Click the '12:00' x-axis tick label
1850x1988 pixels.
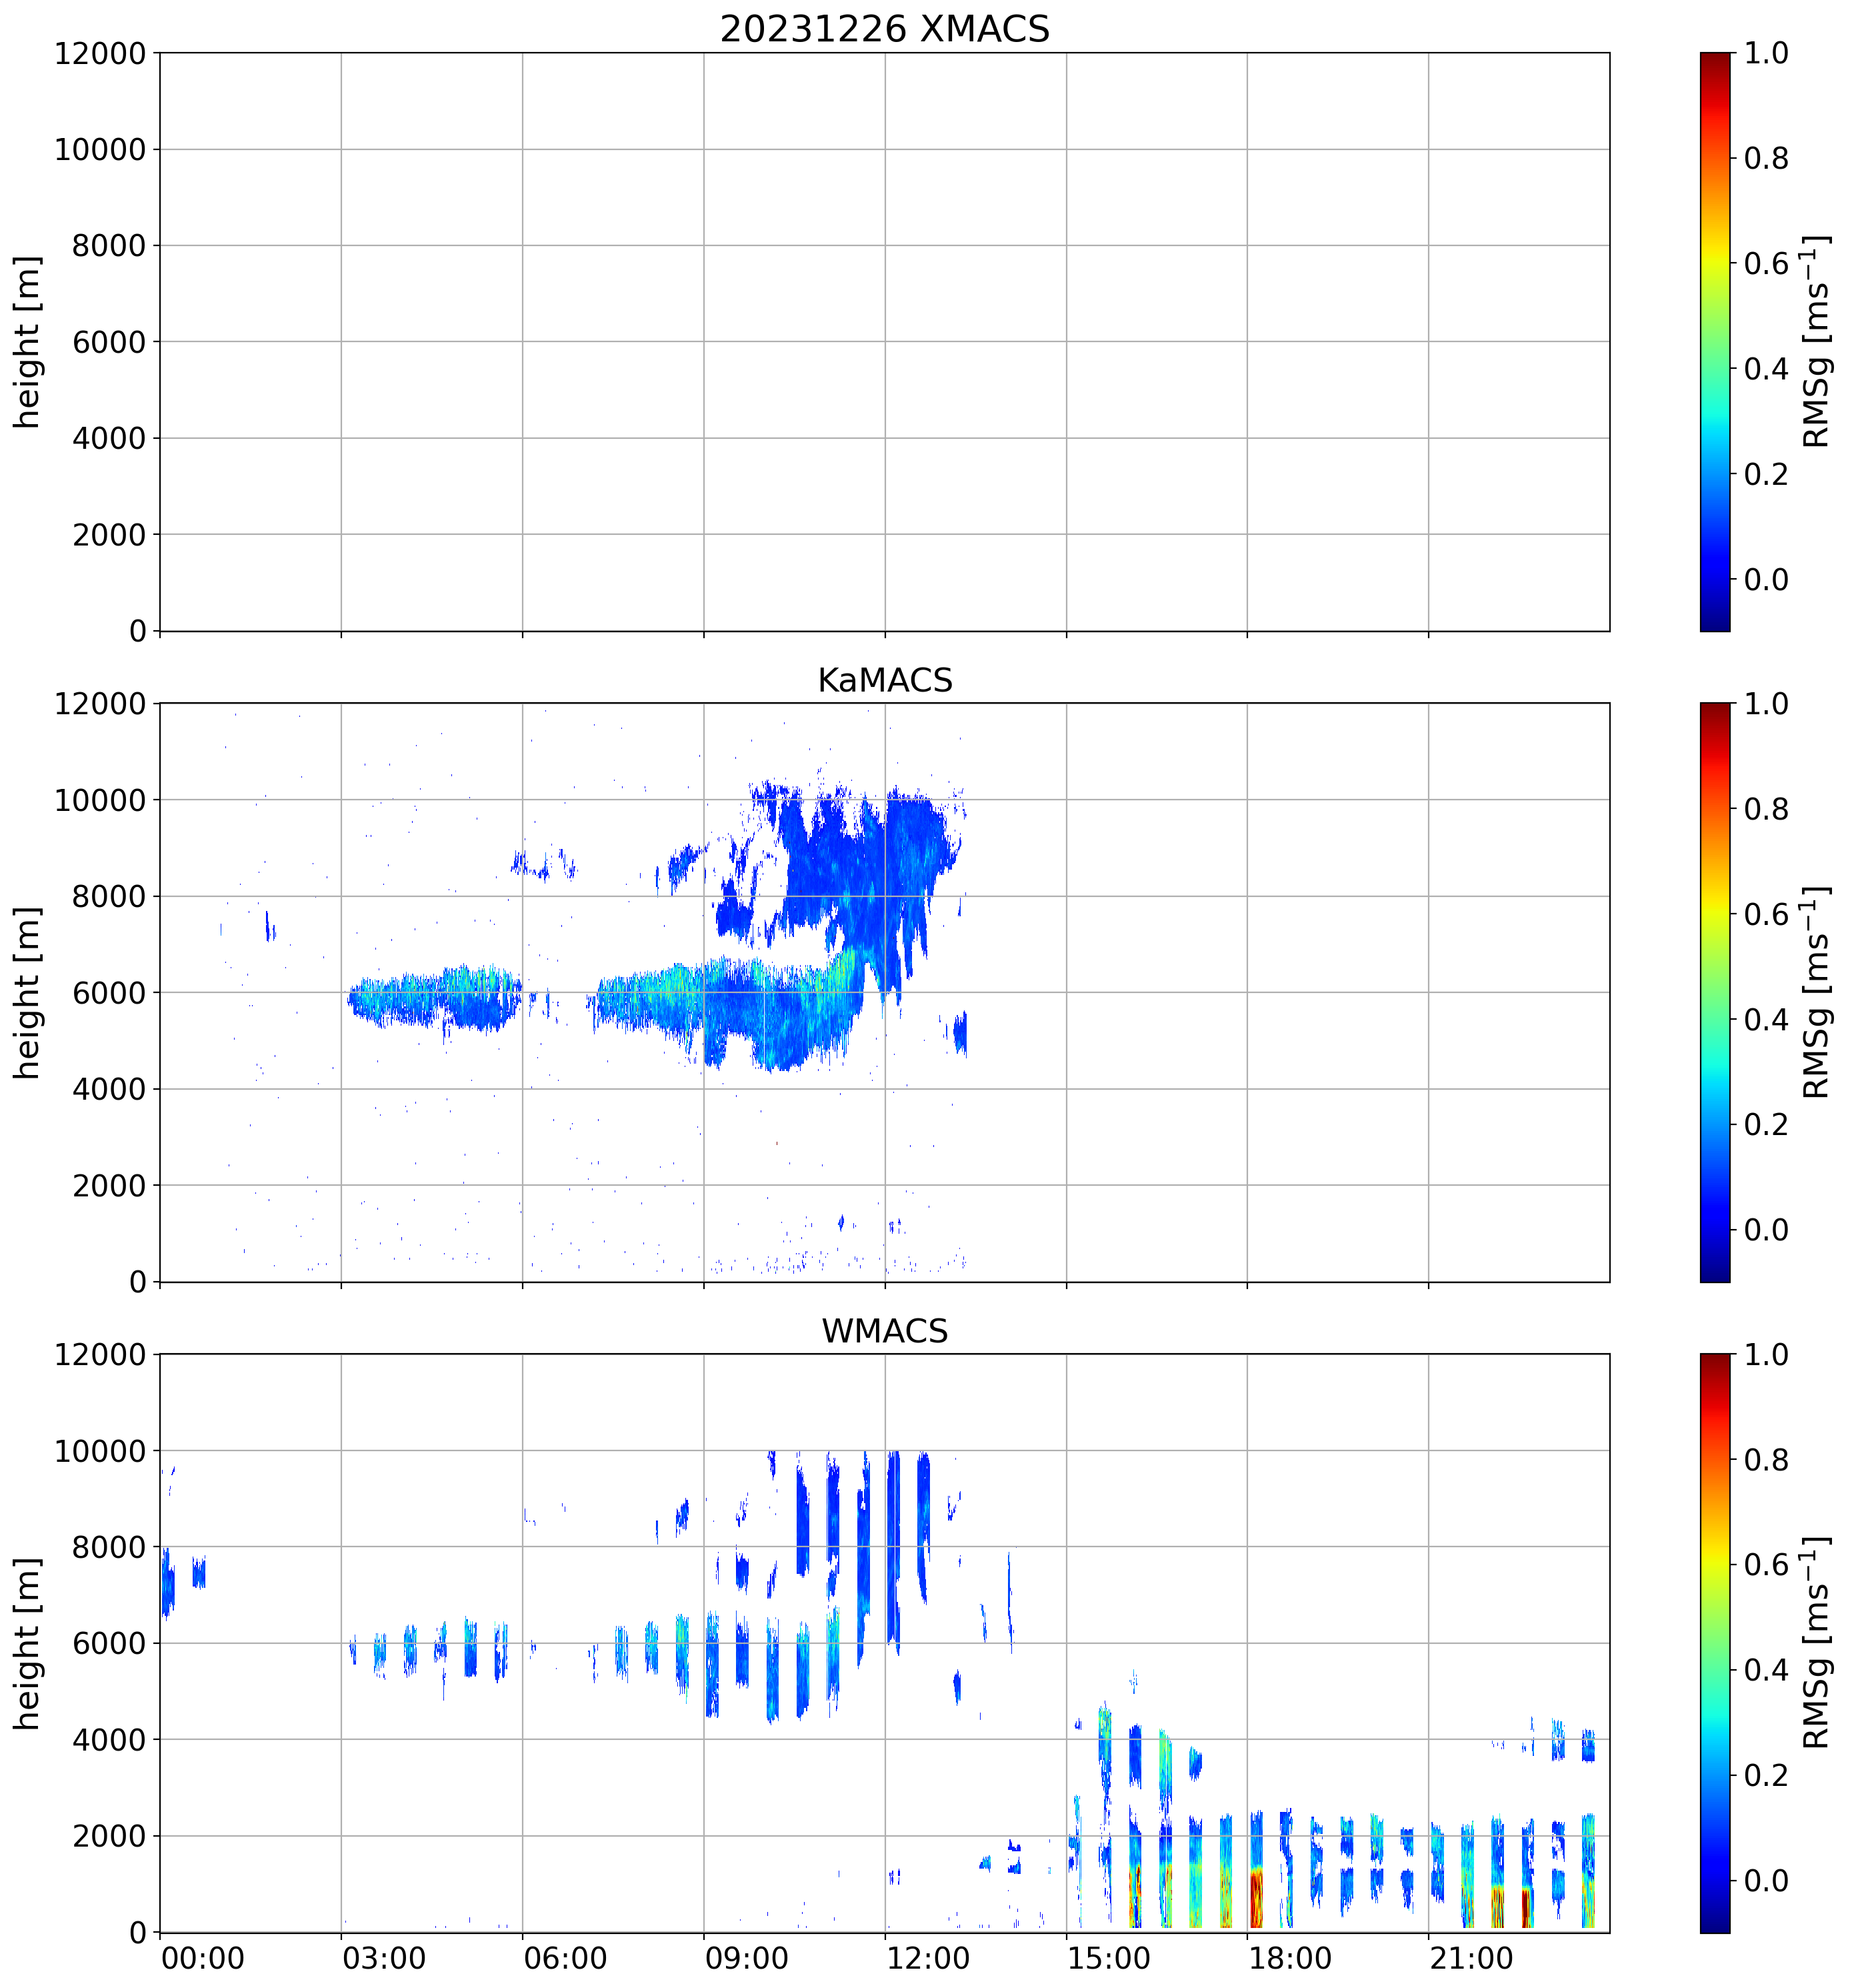(927, 1958)
